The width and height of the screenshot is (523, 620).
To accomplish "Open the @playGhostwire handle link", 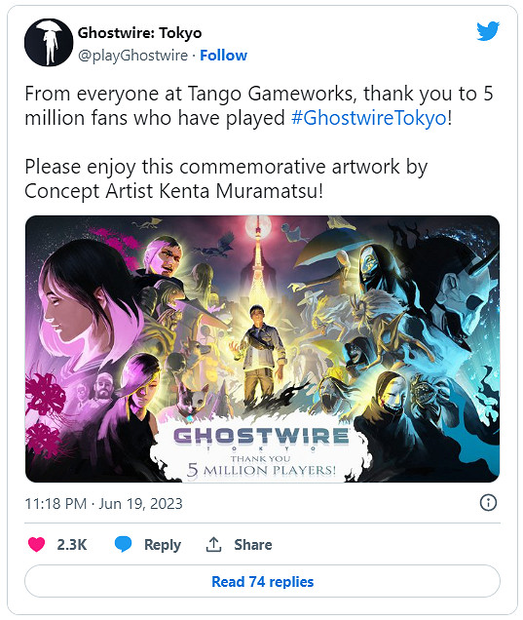I will (132, 56).
